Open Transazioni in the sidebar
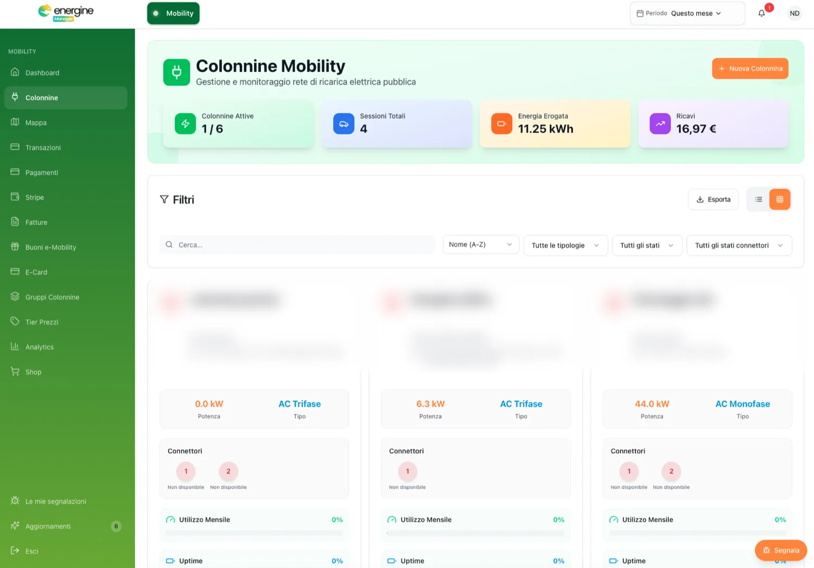The width and height of the screenshot is (814, 568). click(66, 147)
